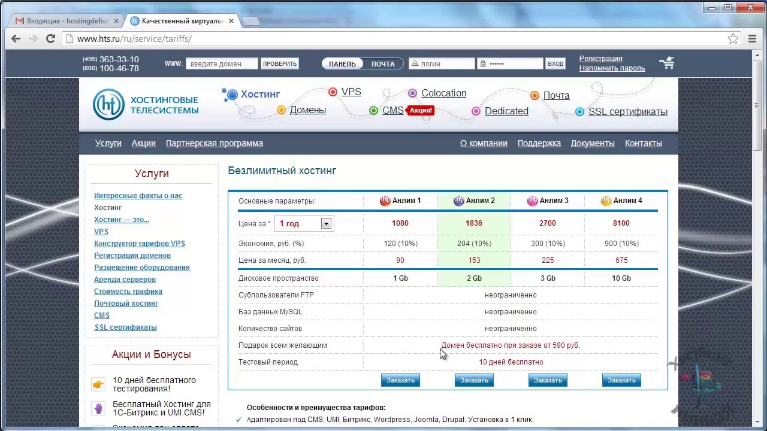The width and height of the screenshot is (767, 431).
Task: Open the Документы menu item
Action: pos(593,143)
